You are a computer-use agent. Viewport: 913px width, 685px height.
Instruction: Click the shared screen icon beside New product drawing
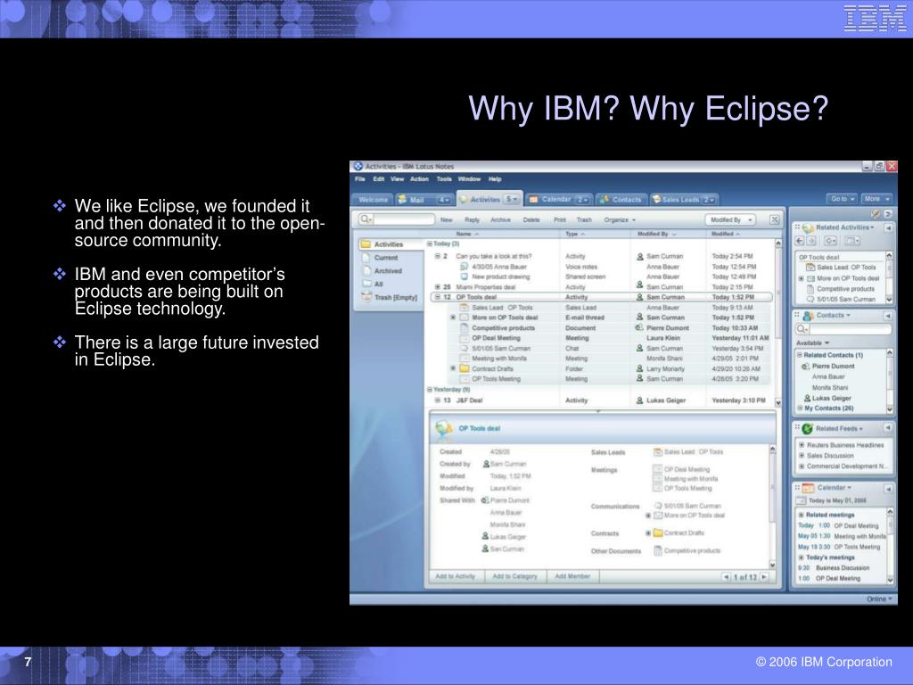[x=464, y=276]
